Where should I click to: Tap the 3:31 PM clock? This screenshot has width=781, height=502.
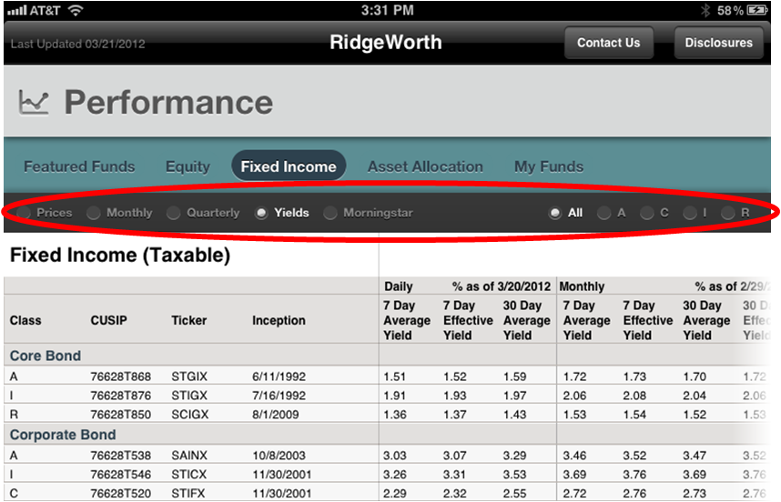[388, 10]
